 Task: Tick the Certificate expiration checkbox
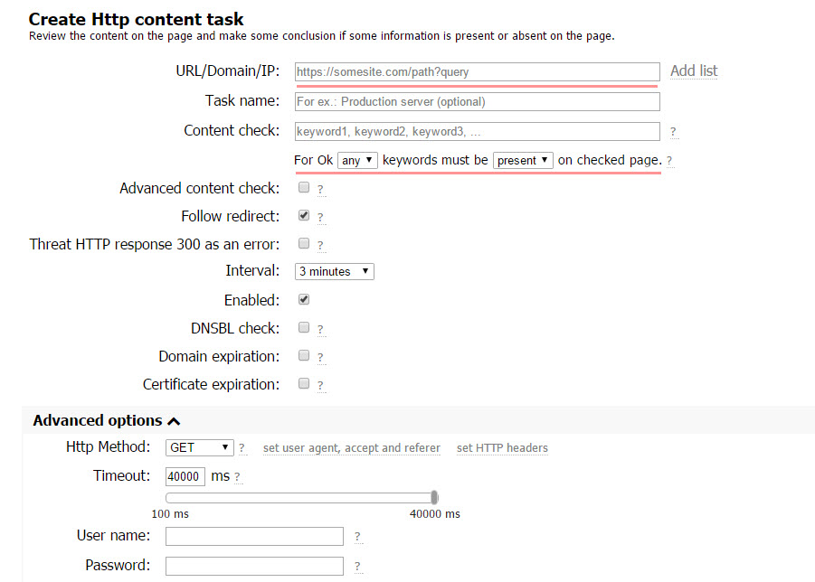(304, 384)
